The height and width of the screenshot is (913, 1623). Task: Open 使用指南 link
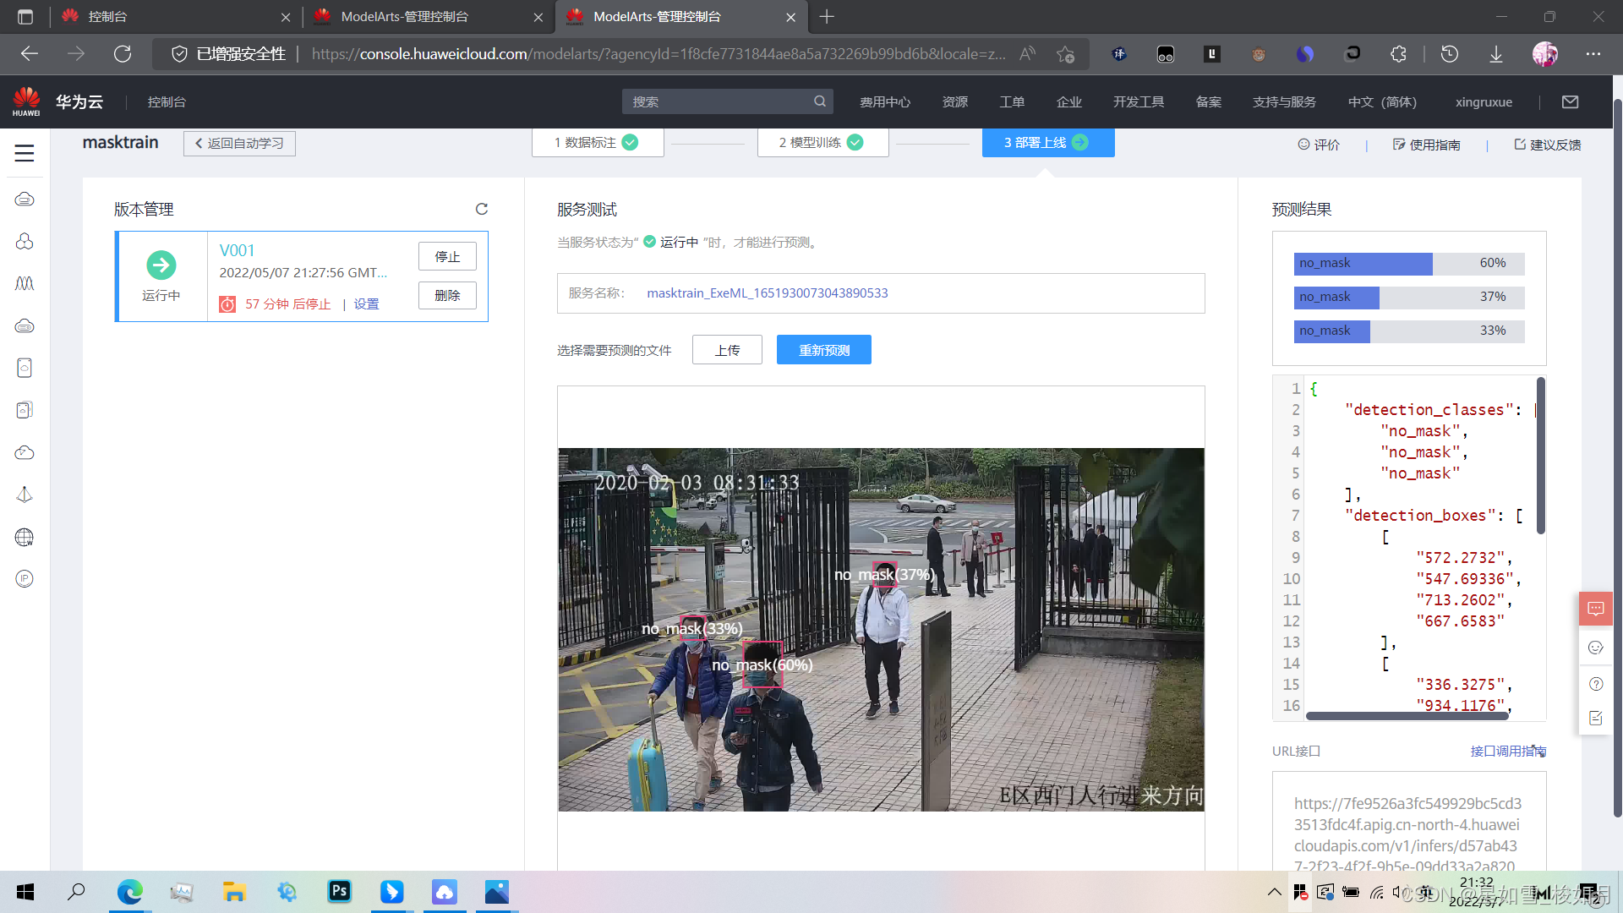[x=1427, y=145]
